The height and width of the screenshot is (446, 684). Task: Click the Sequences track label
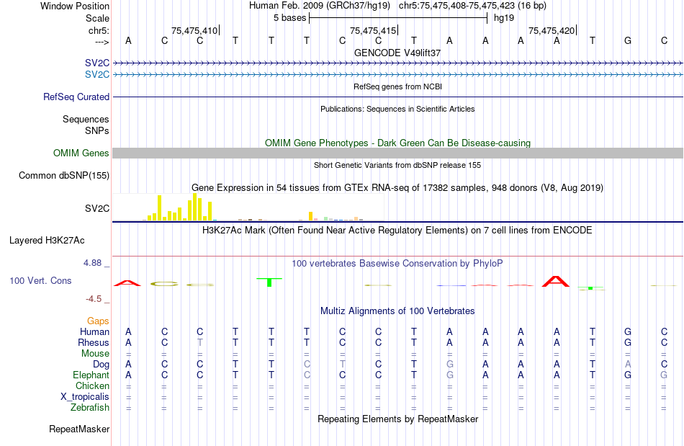(x=86, y=119)
